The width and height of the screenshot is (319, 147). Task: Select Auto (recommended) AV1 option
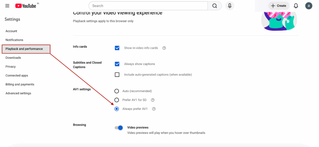pyautogui.click(x=117, y=91)
